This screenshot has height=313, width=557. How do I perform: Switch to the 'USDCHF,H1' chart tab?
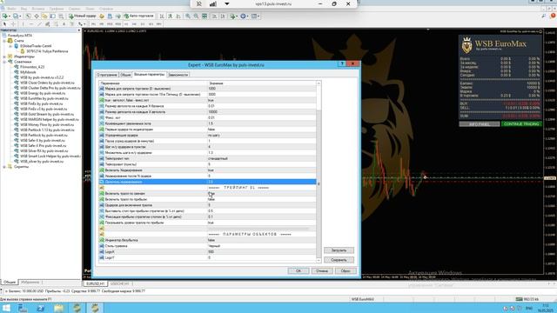(x=119, y=284)
